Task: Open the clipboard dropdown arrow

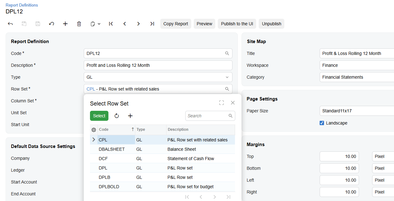Action: [99, 24]
